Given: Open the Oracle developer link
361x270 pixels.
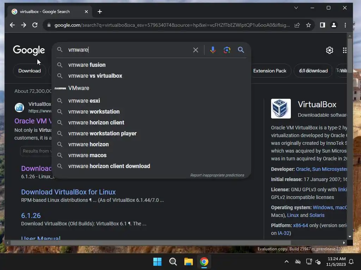Looking at the screenshot, I should coord(303,169).
